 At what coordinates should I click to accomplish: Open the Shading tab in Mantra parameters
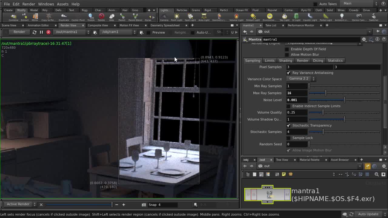click(286, 61)
